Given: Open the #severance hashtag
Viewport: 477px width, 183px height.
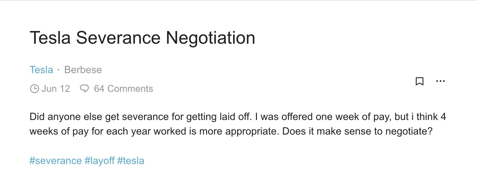Looking at the screenshot, I should pyautogui.click(x=56, y=161).
